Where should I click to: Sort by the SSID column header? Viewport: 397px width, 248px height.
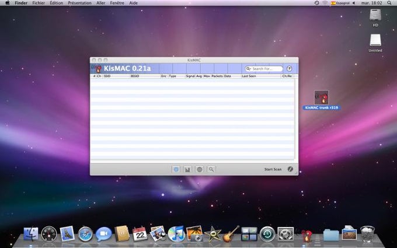tap(116, 76)
